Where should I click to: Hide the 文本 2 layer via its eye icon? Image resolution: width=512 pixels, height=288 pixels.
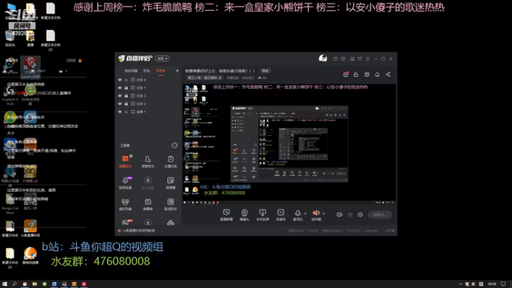click(x=120, y=104)
